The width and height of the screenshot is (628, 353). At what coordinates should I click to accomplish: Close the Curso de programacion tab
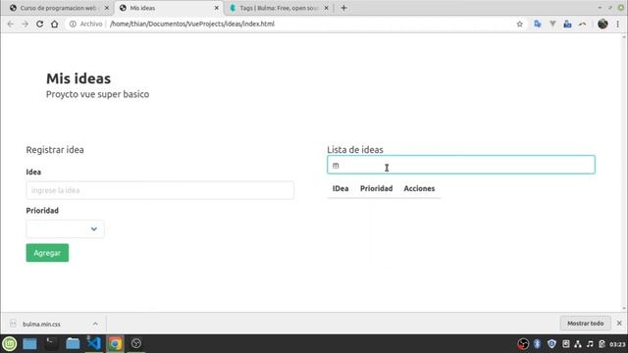coord(107,8)
